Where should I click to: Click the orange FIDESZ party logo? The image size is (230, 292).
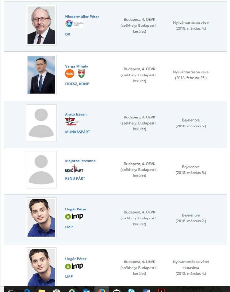coord(70,74)
